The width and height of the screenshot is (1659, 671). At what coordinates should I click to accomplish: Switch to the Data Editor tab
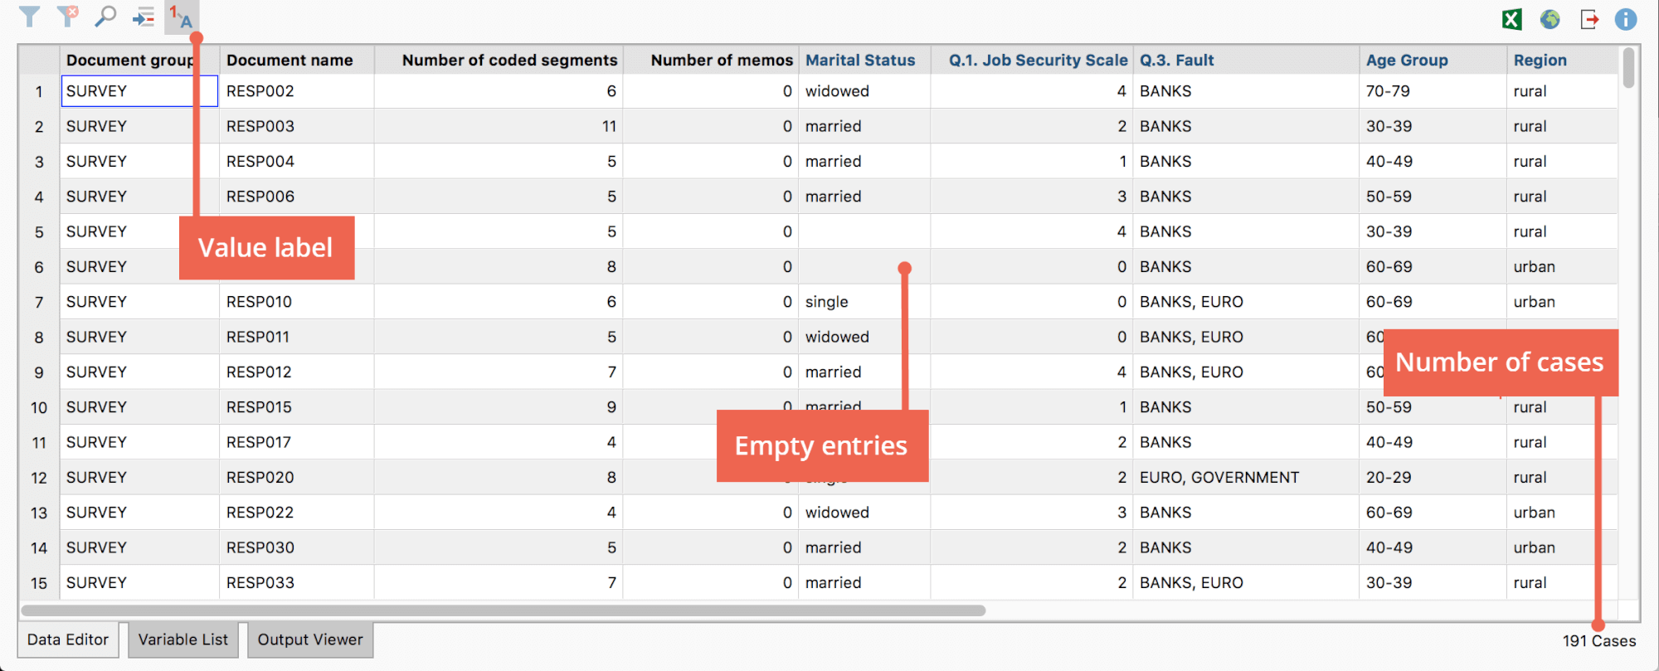point(68,639)
